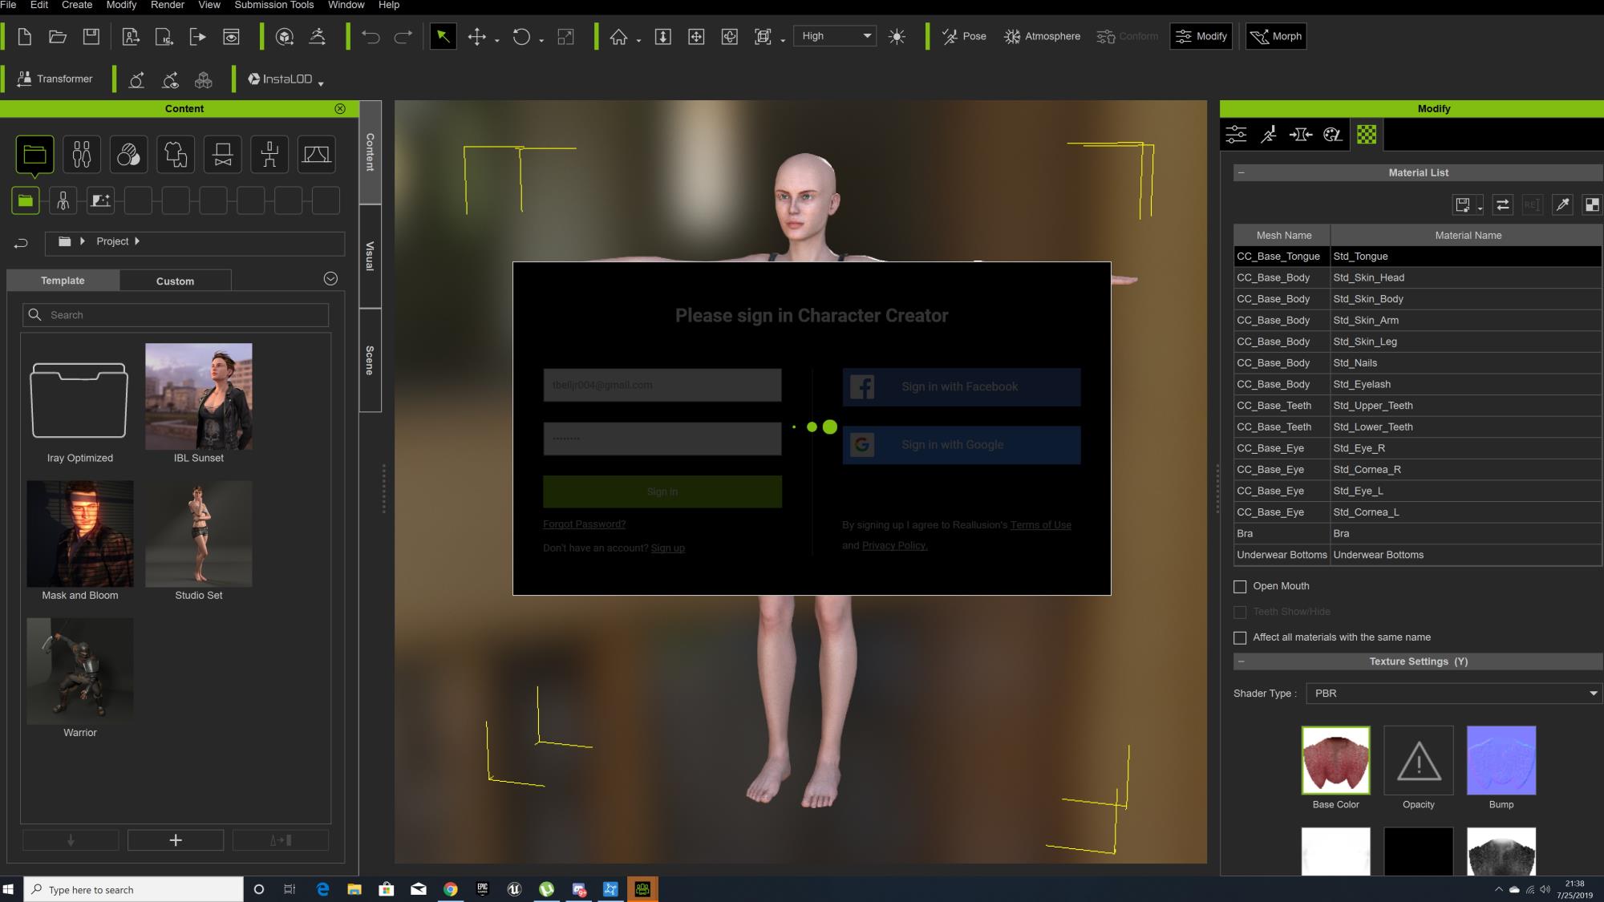This screenshot has height=902, width=1604.
Task: Click the add content plus button
Action: pyautogui.click(x=176, y=840)
